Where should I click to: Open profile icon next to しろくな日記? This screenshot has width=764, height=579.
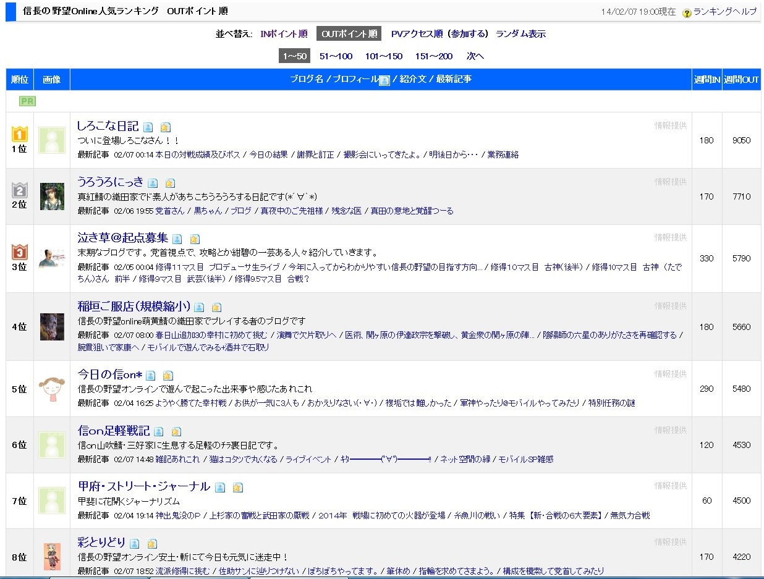click(148, 127)
